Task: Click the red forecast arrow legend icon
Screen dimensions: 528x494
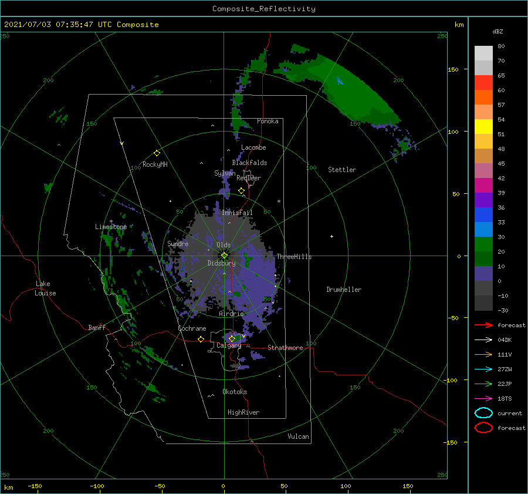Action: coord(483,325)
